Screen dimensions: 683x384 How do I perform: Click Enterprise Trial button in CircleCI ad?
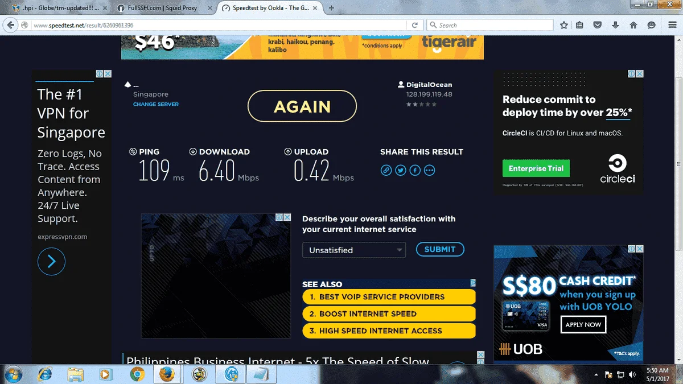click(x=536, y=168)
